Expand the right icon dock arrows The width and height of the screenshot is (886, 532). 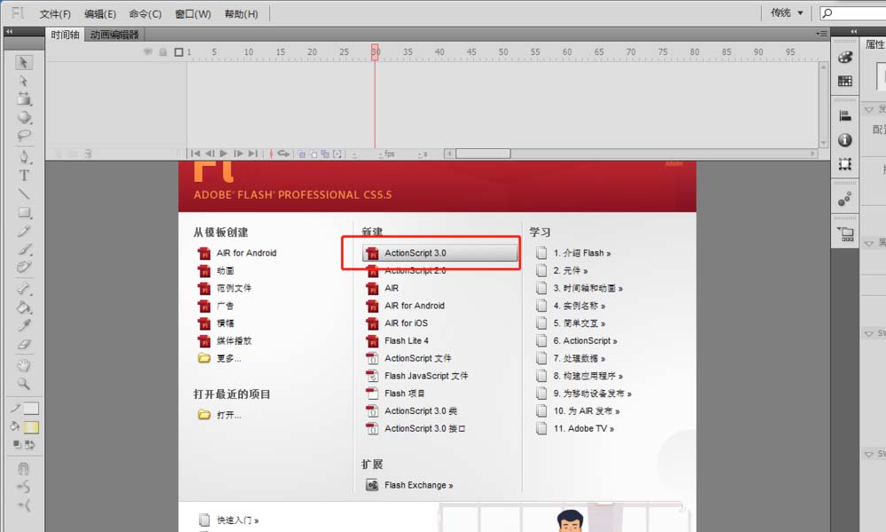tap(854, 32)
